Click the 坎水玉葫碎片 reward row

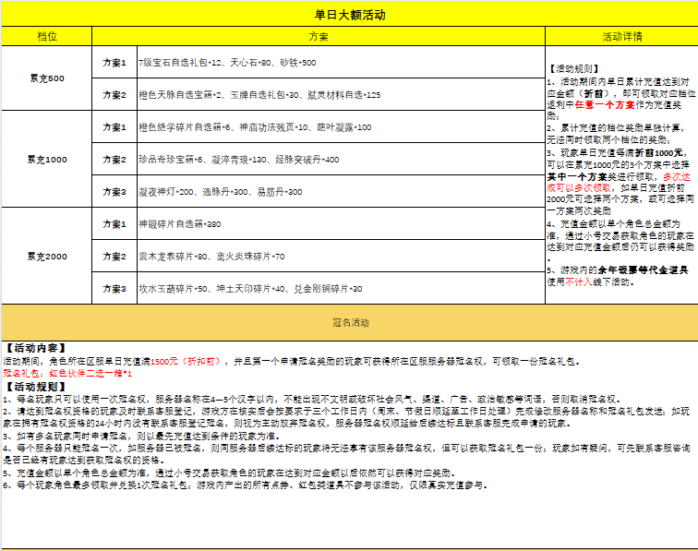[249, 289]
